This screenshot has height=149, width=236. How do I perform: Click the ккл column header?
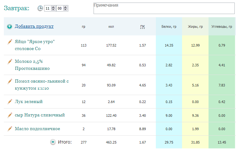click(x=111, y=26)
